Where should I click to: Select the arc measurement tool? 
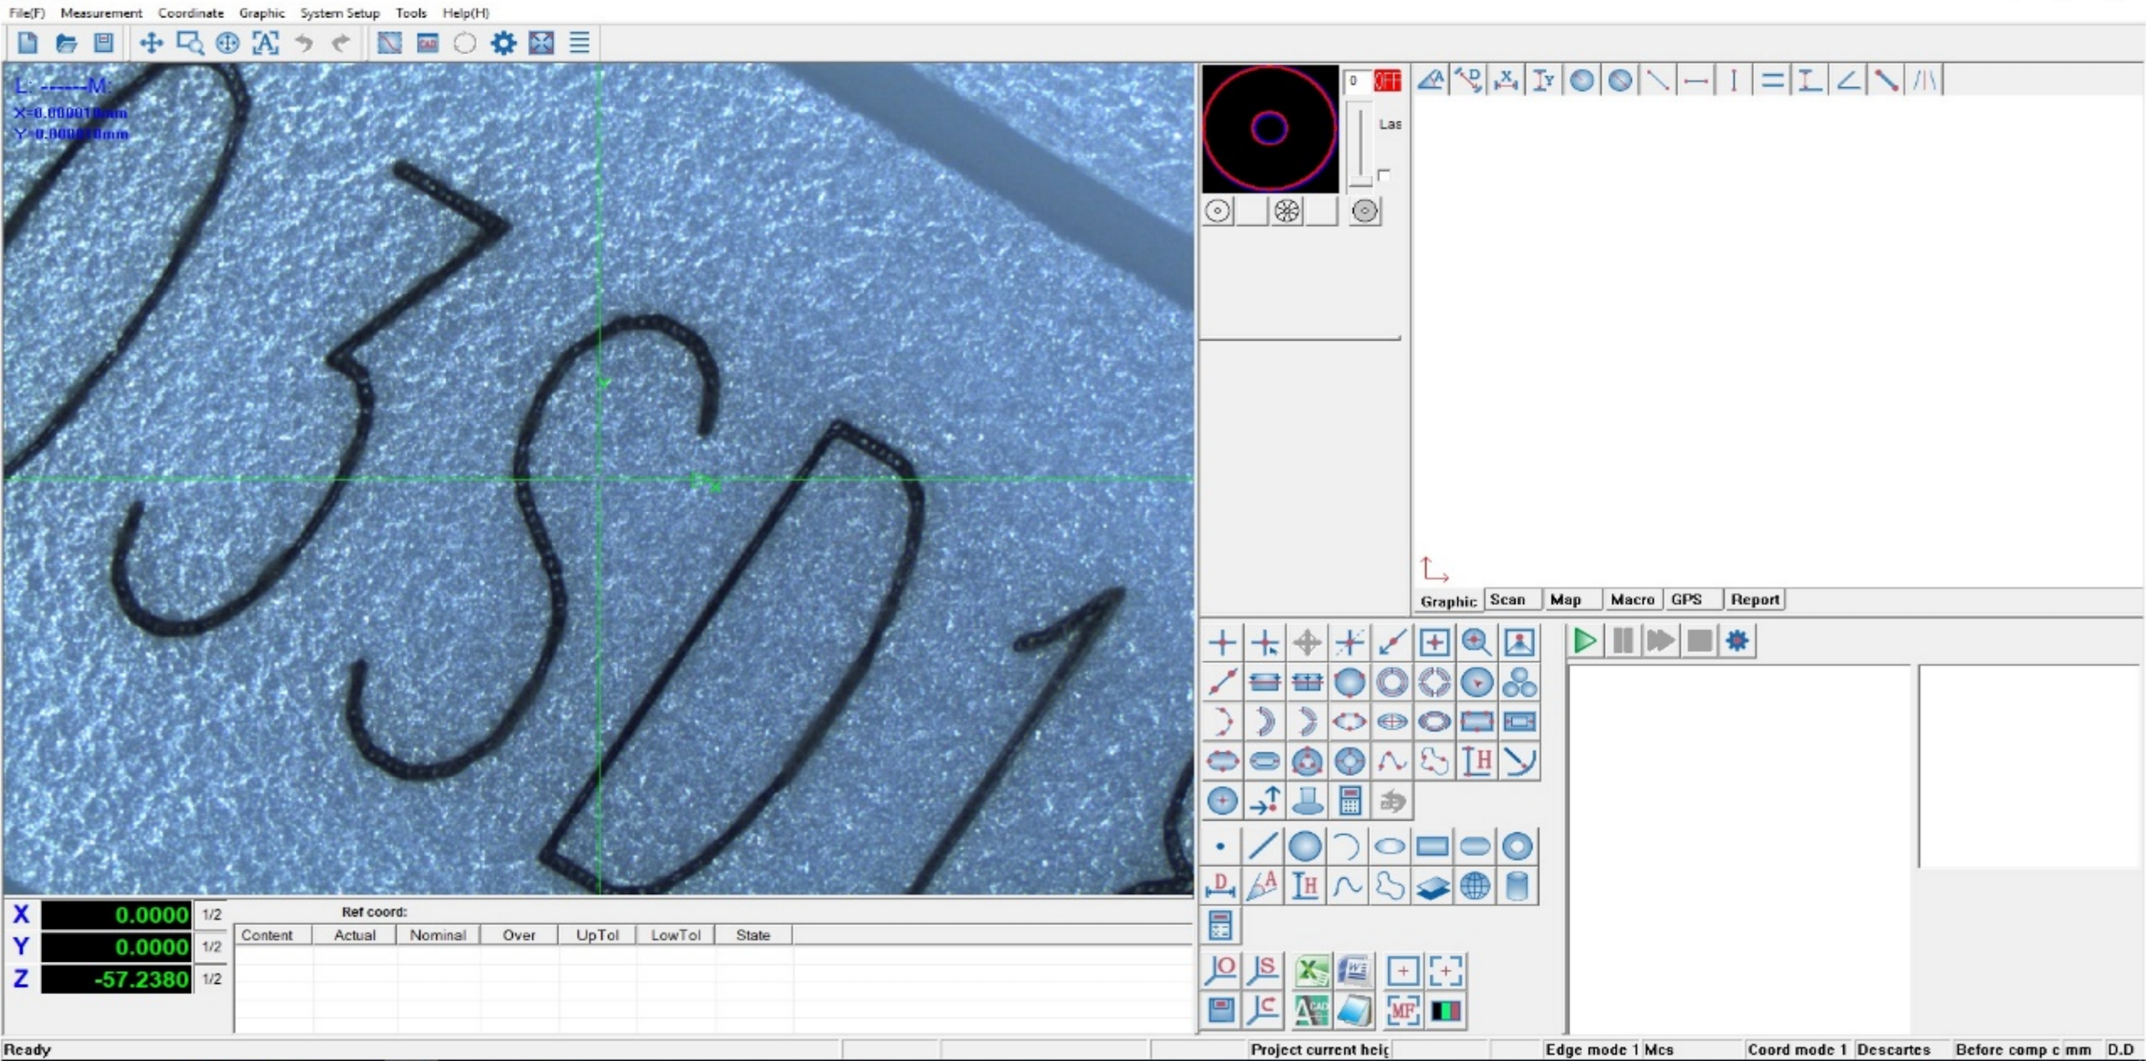tap(1348, 845)
